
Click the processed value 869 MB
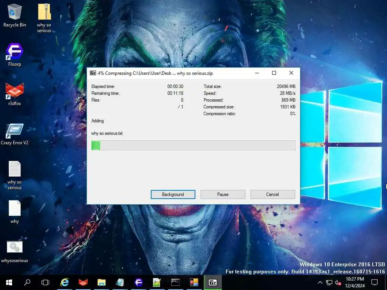point(288,100)
